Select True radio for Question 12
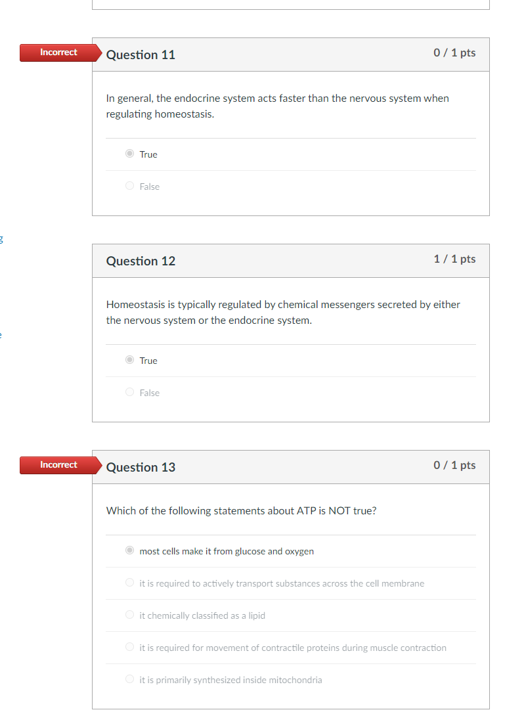 pyautogui.click(x=130, y=360)
